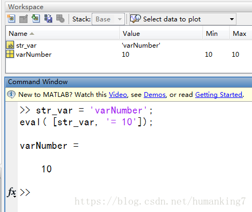Open the Getting Started link
Screen dimensions: 252x212
tap(219, 95)
